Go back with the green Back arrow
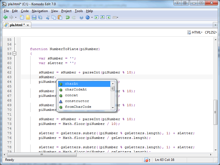The height and width of the screenshot is (165, 220). tap(5, 17)
